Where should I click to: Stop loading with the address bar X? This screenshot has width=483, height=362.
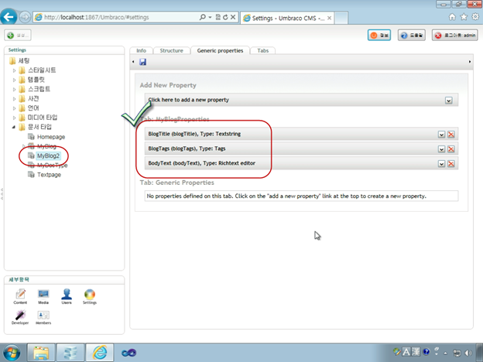[233, 17]
